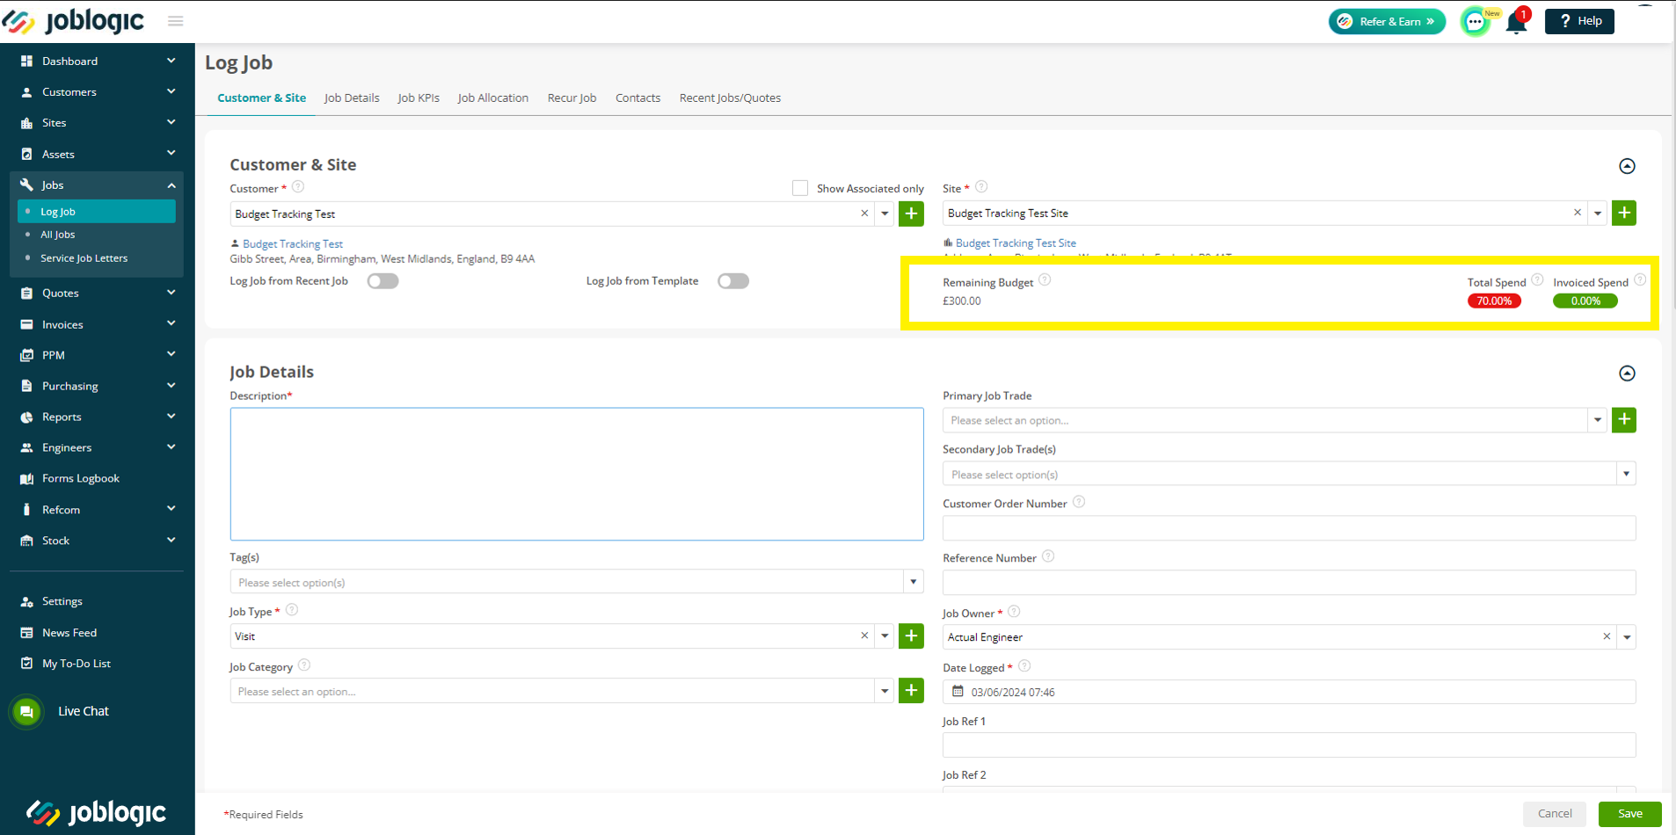
Task: Open Settings in the sidebar
Action: tap(62, 601)
